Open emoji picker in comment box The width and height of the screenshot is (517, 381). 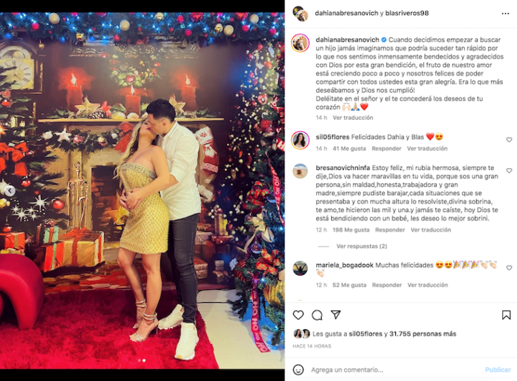coord(298,369)
